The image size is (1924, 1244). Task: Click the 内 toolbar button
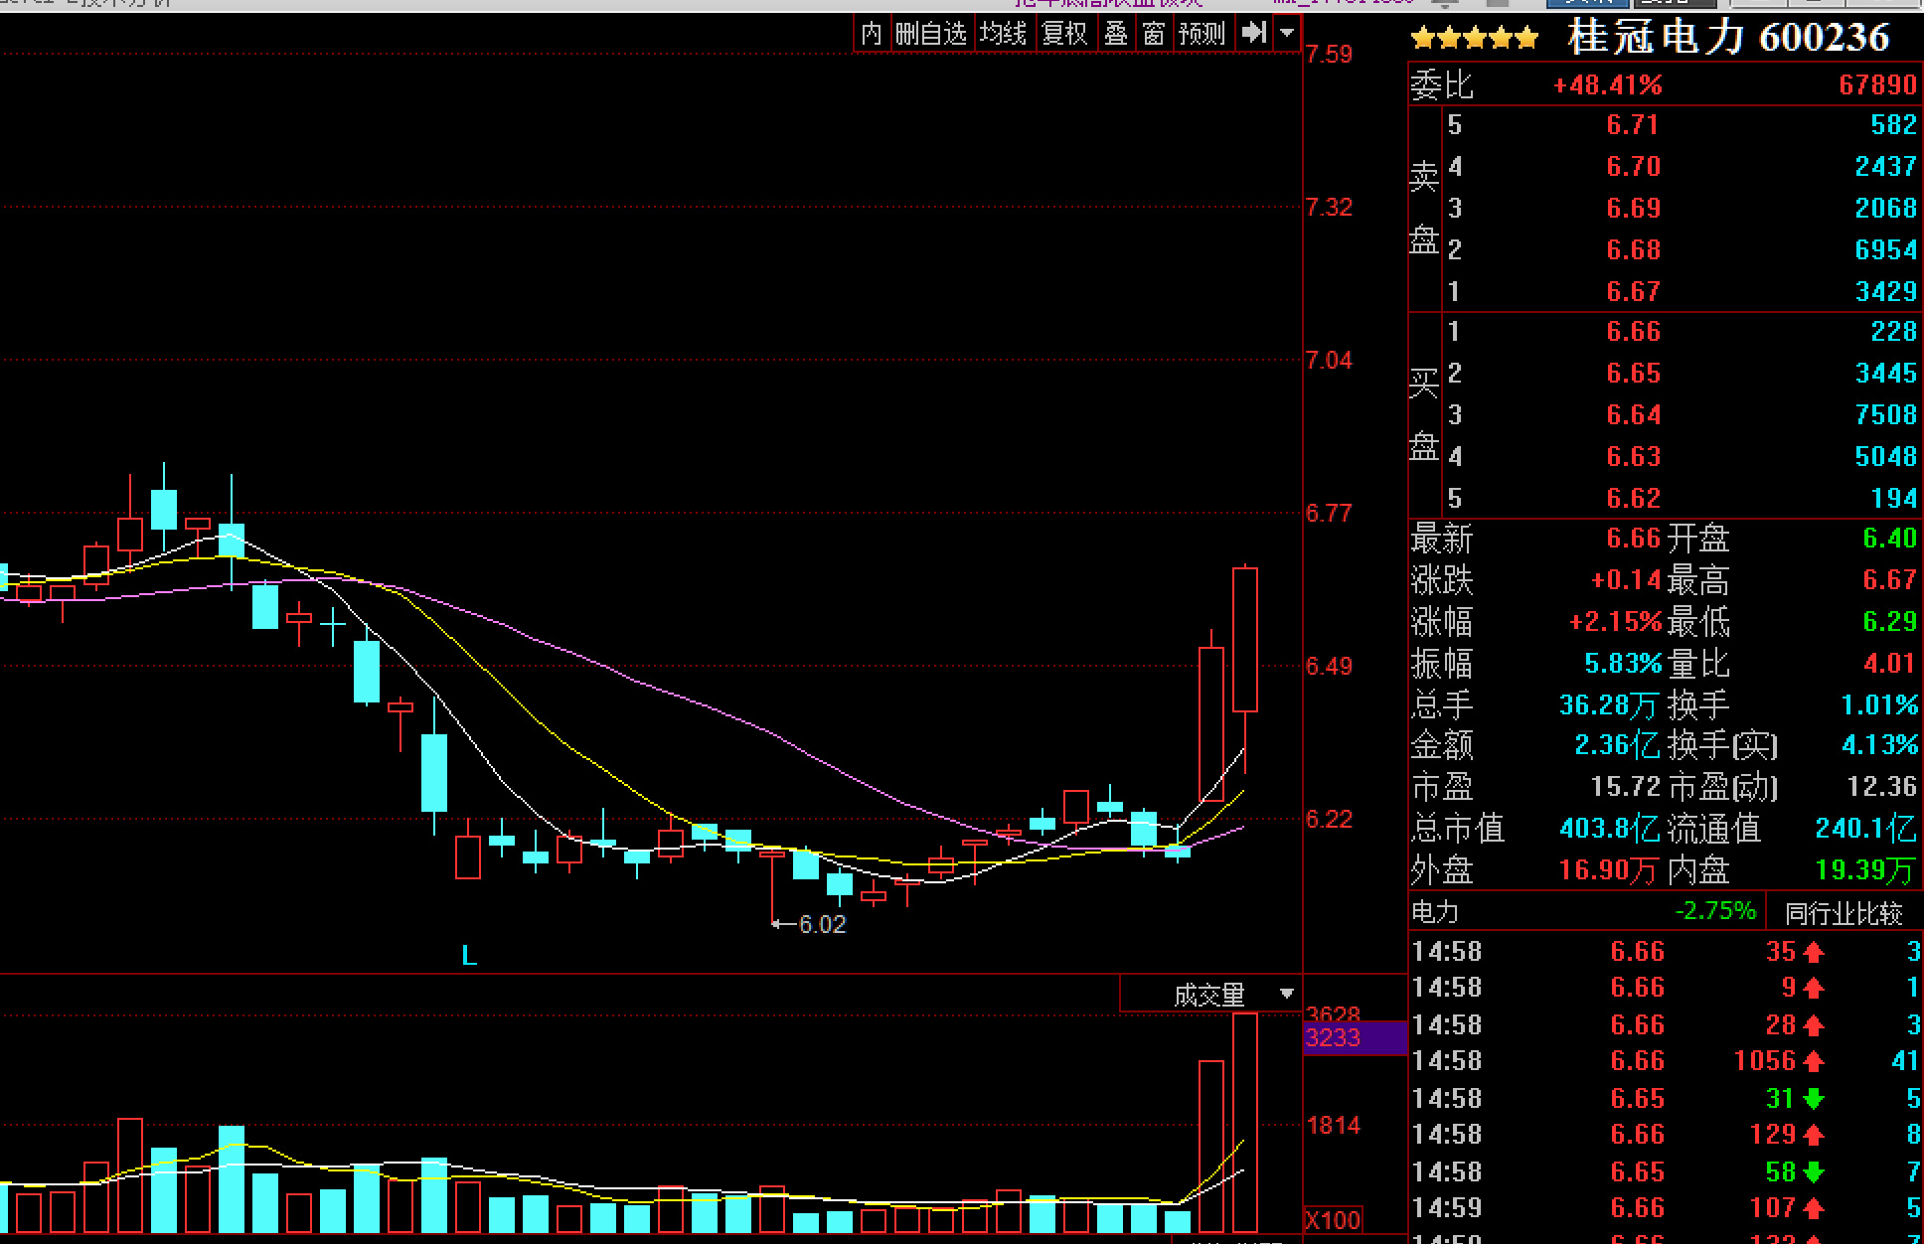pyautogui.click(x=872, y=34)
